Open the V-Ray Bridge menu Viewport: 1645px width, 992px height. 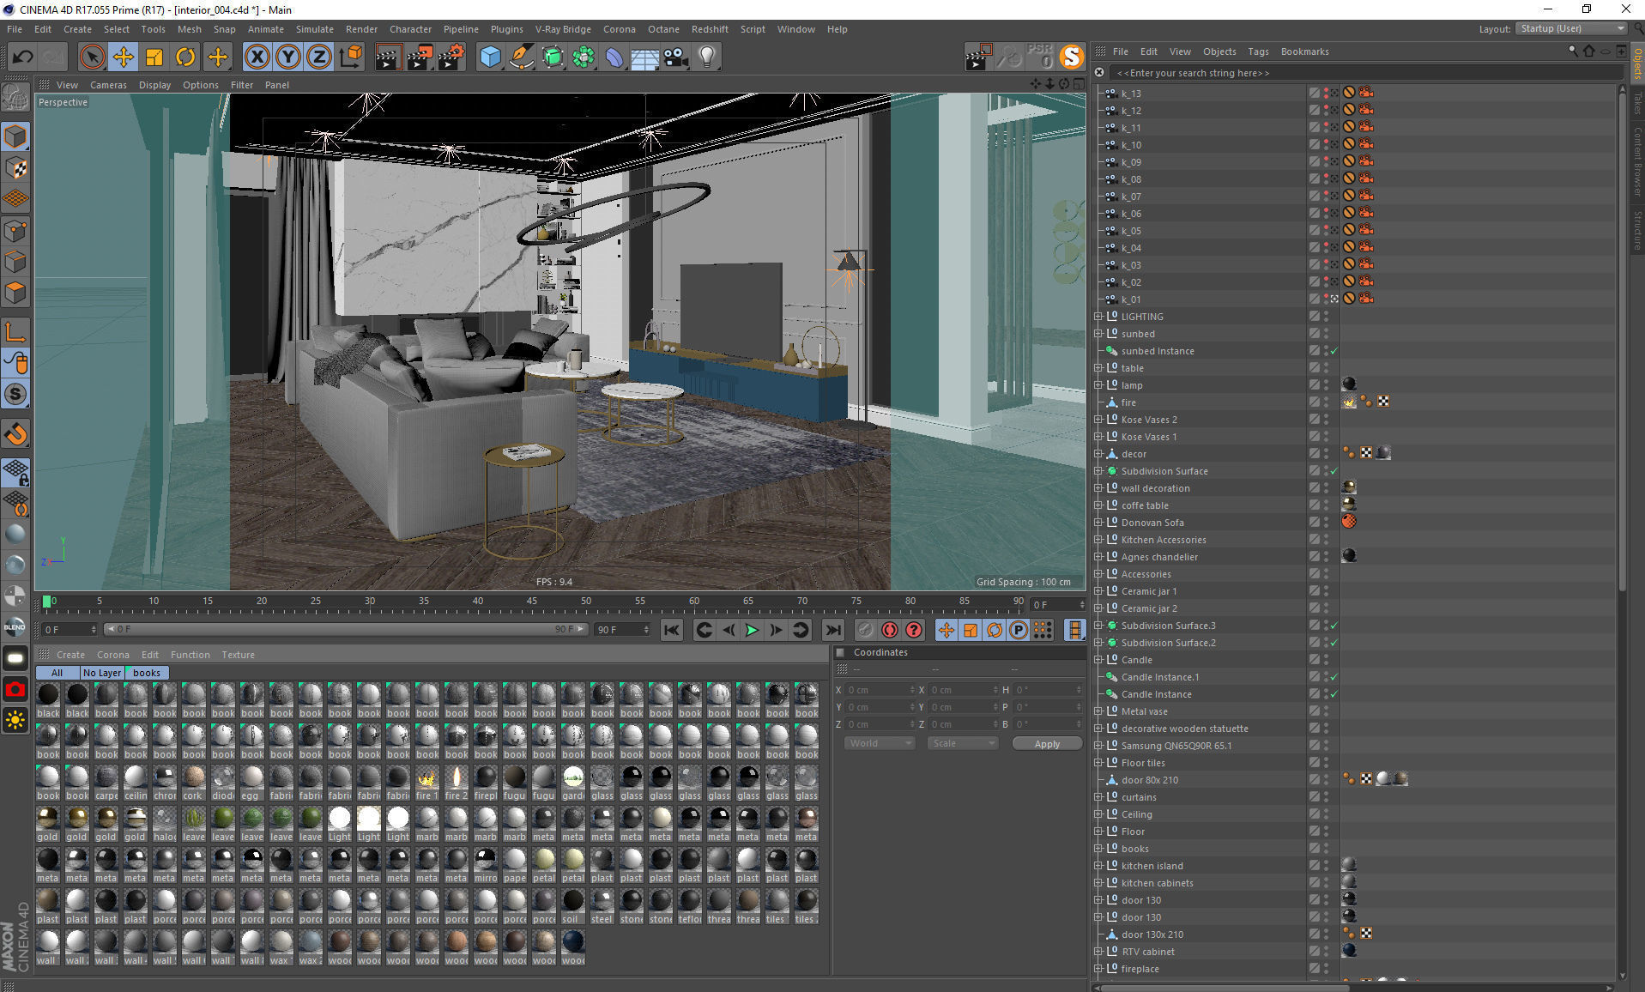coord(563,29)
